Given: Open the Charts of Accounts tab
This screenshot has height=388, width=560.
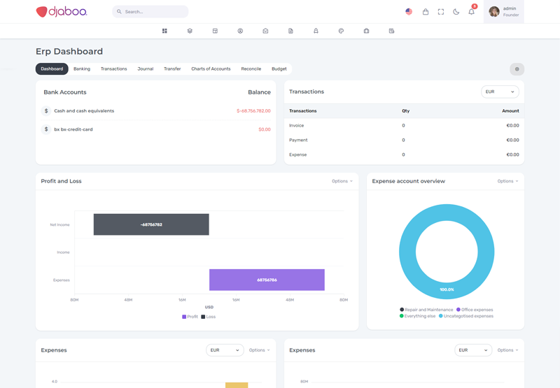Looking at the screenshot, I should (x=211, y=69).
